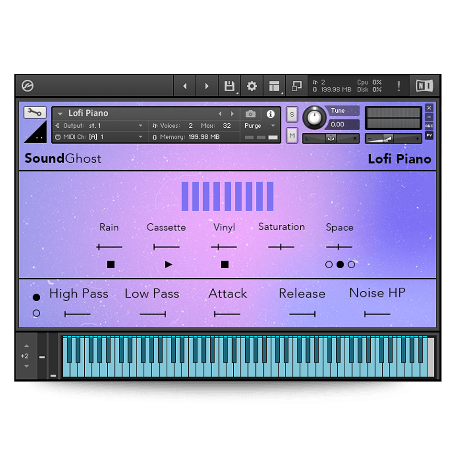Adjust the Rain amount slider

tap(109, 247)
